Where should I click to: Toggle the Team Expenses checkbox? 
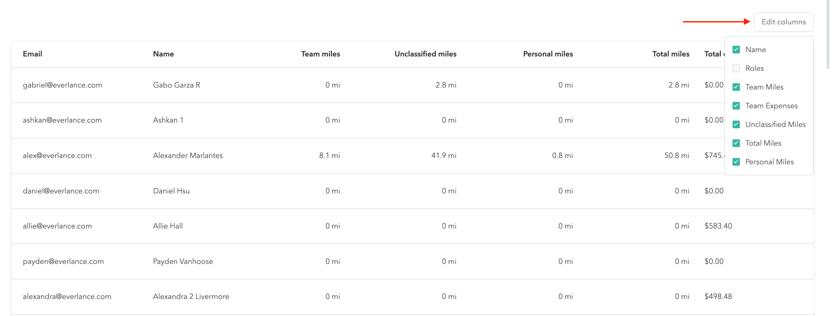click(736, 106)
